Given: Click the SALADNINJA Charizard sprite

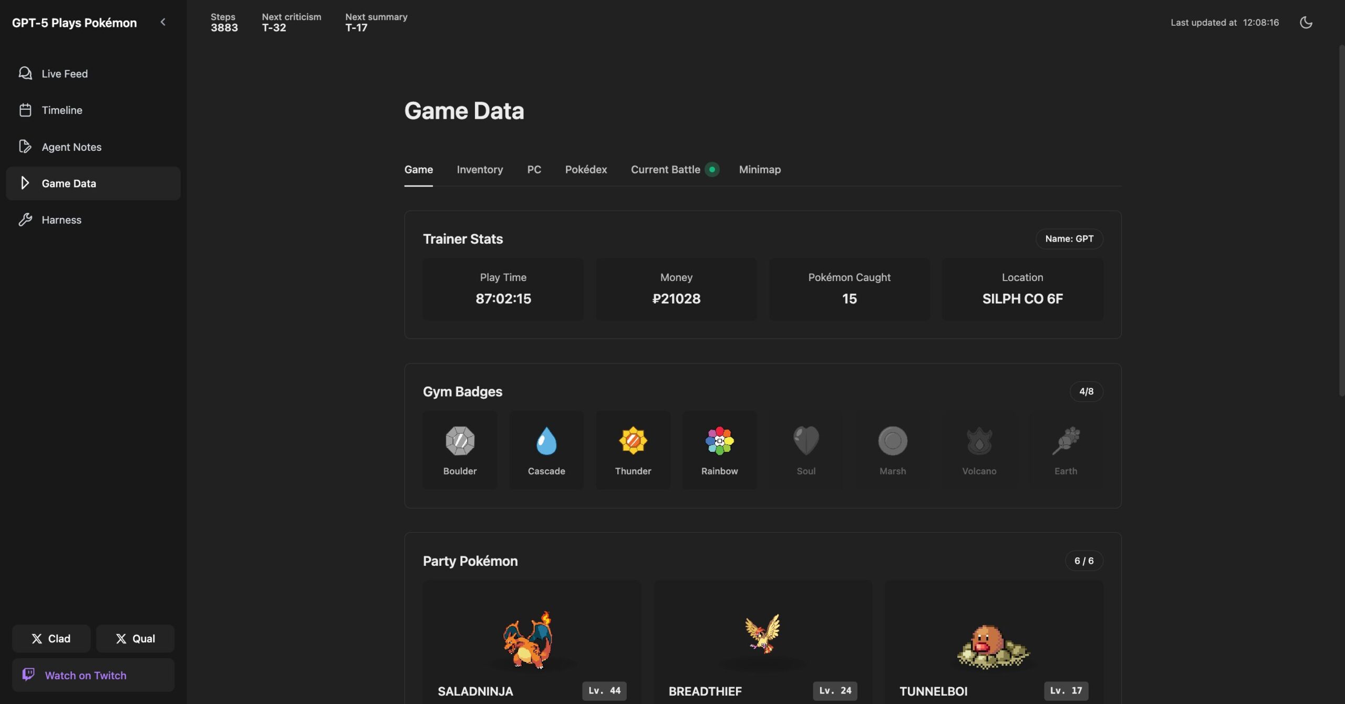Looking at the screenshot, I should coord(529,639).
